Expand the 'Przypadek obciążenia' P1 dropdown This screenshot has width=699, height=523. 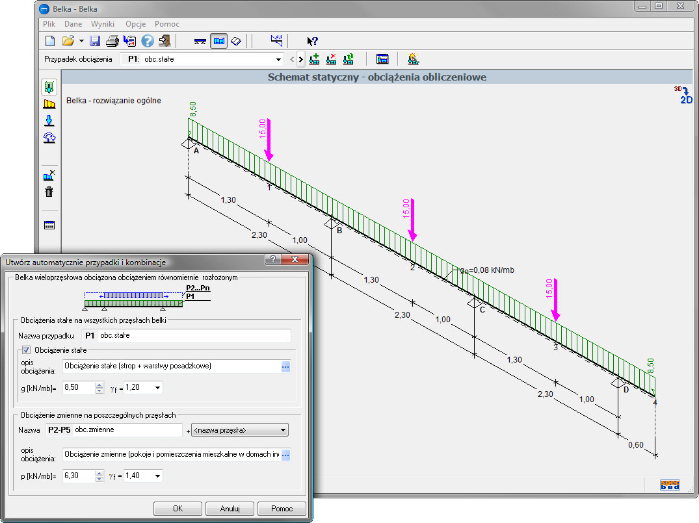[278, 59]
